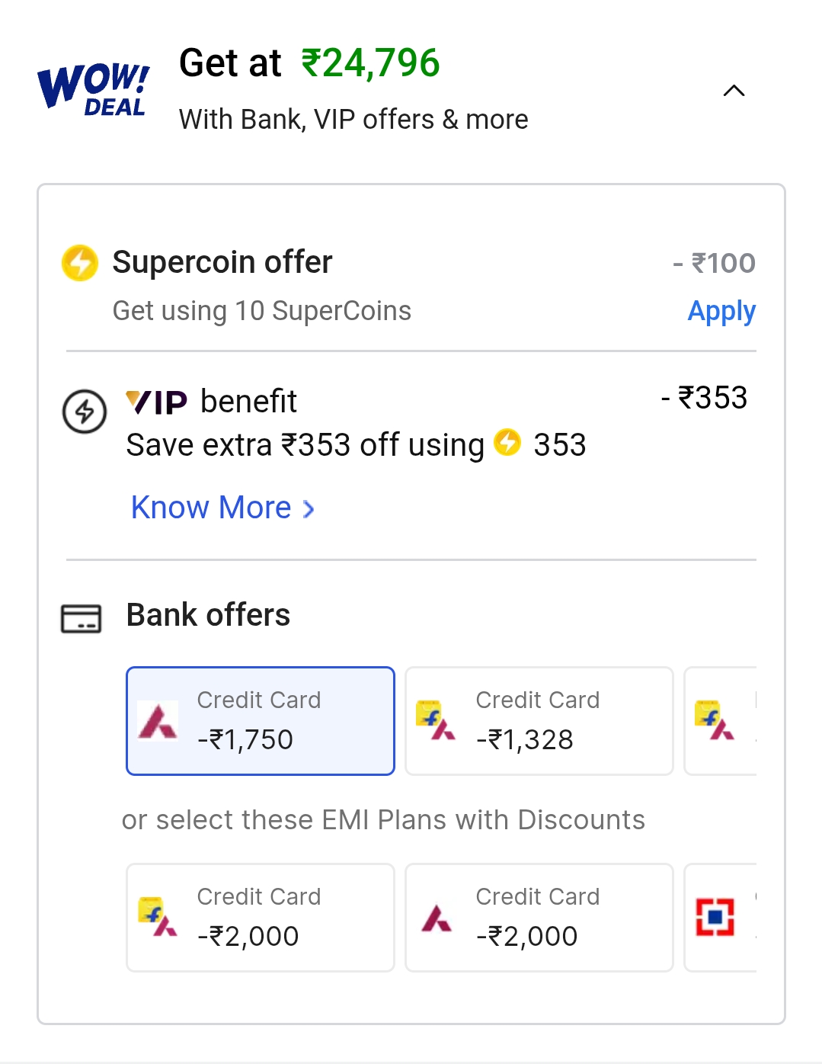This screenshot has height=1064, width=822.
Task: Choose the second ₹2,000 EMI credit card plan
Action: (539, 918)
